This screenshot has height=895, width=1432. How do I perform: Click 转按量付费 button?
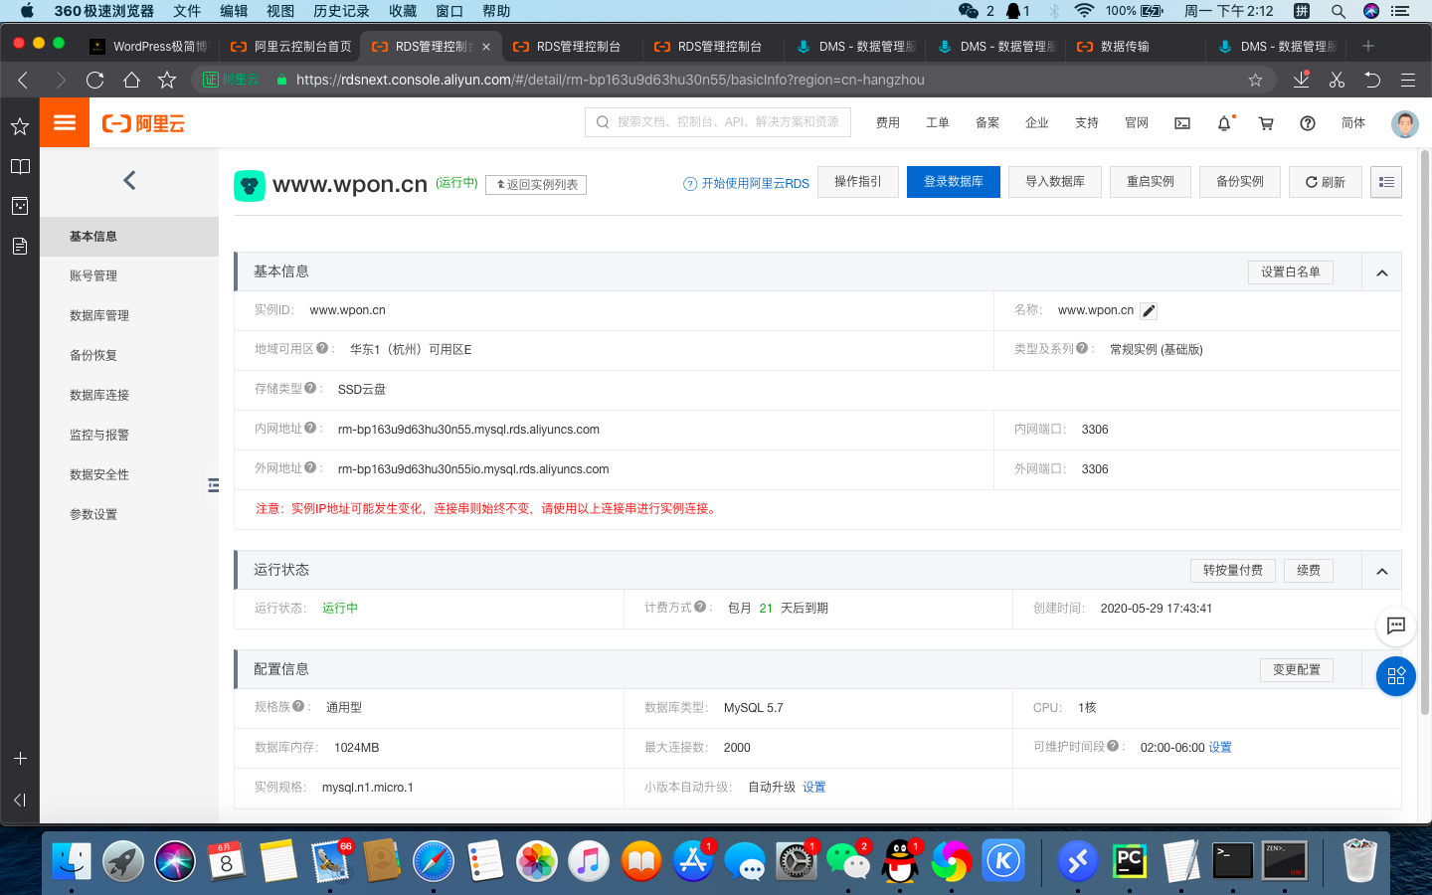(x=1233, y=571)
